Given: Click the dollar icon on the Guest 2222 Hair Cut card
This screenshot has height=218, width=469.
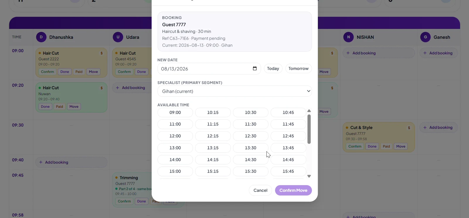Looking at the screenshot, I should pyautogui.click(x=102, y=53).
